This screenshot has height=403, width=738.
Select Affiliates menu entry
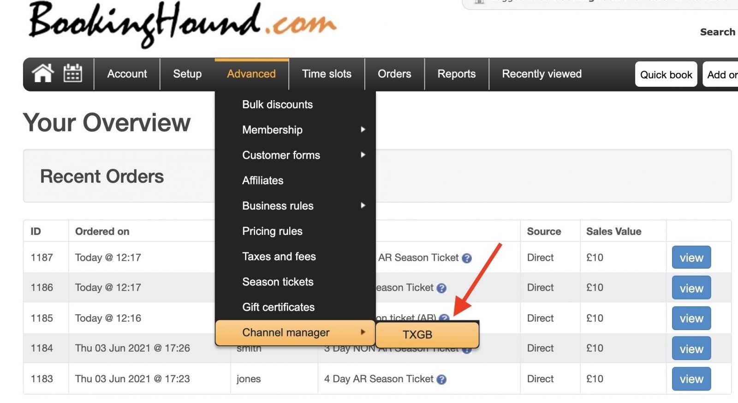click(295, 180)
